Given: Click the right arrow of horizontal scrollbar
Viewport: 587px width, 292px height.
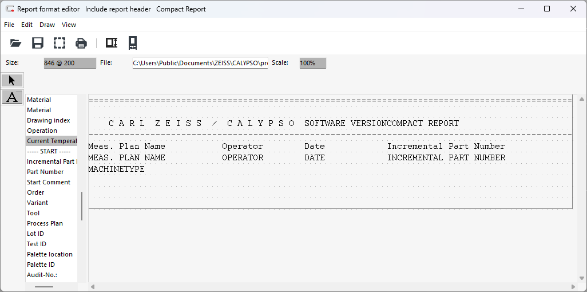Looking at the screenshot, I should coord(574,286).
